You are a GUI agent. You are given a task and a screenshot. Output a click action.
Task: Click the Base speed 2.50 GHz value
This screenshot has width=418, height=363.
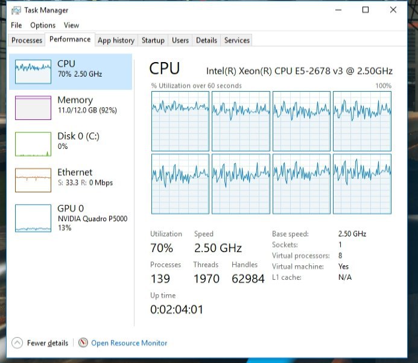pos(352,234)
